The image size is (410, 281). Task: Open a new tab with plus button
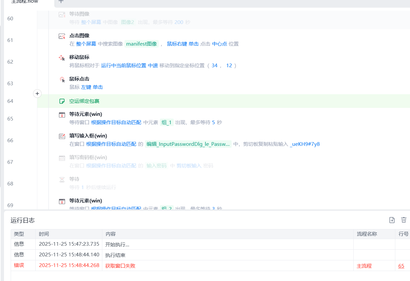point(61,2)
